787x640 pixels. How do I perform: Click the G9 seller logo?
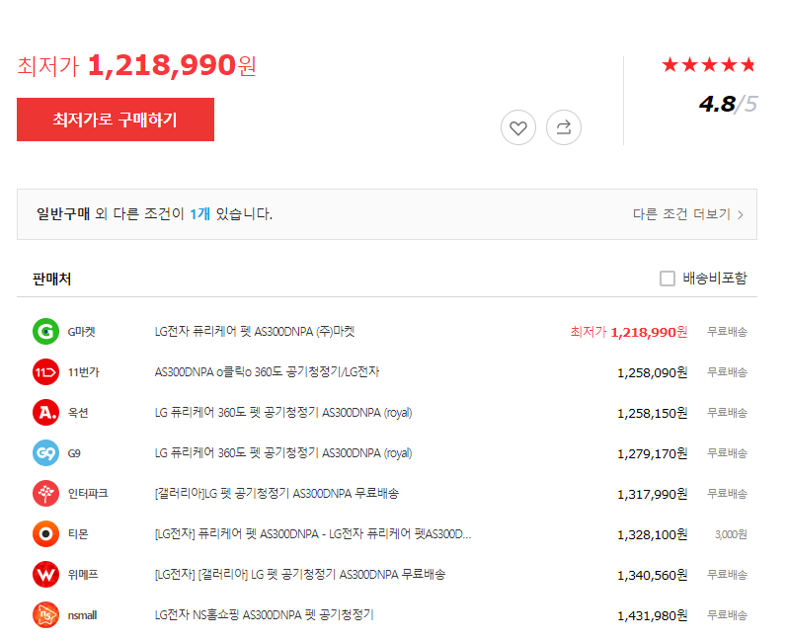(x=45, y=452)
